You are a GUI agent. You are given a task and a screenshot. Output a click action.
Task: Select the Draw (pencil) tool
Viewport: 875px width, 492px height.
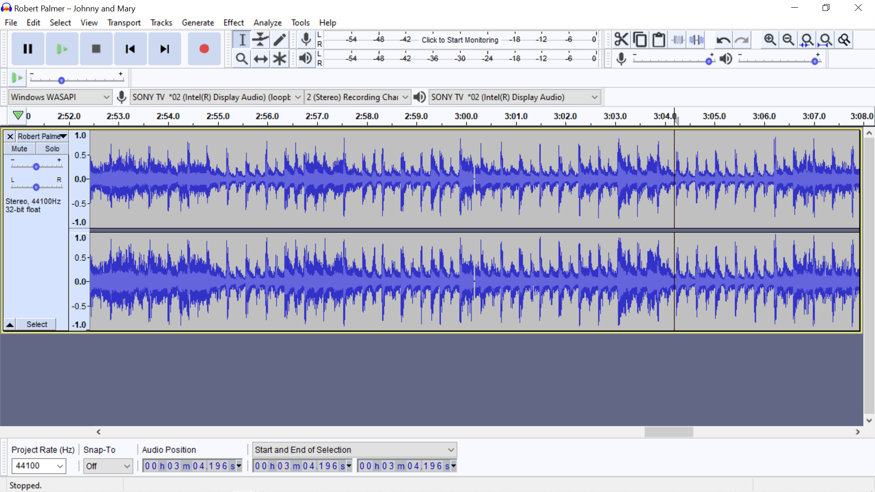coord(279,40)
